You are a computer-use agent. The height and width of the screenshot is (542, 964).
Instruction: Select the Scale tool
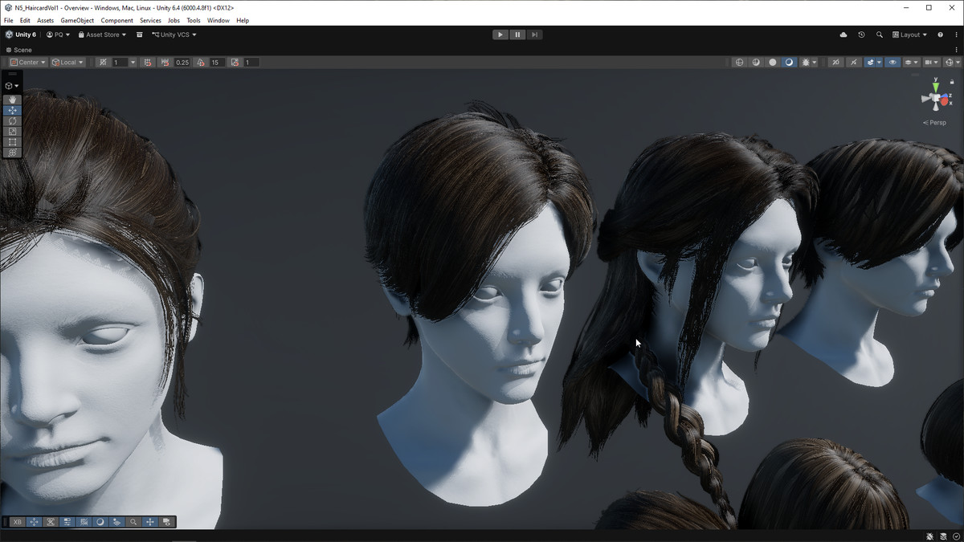pyautogui.click(x=12, y=131)
